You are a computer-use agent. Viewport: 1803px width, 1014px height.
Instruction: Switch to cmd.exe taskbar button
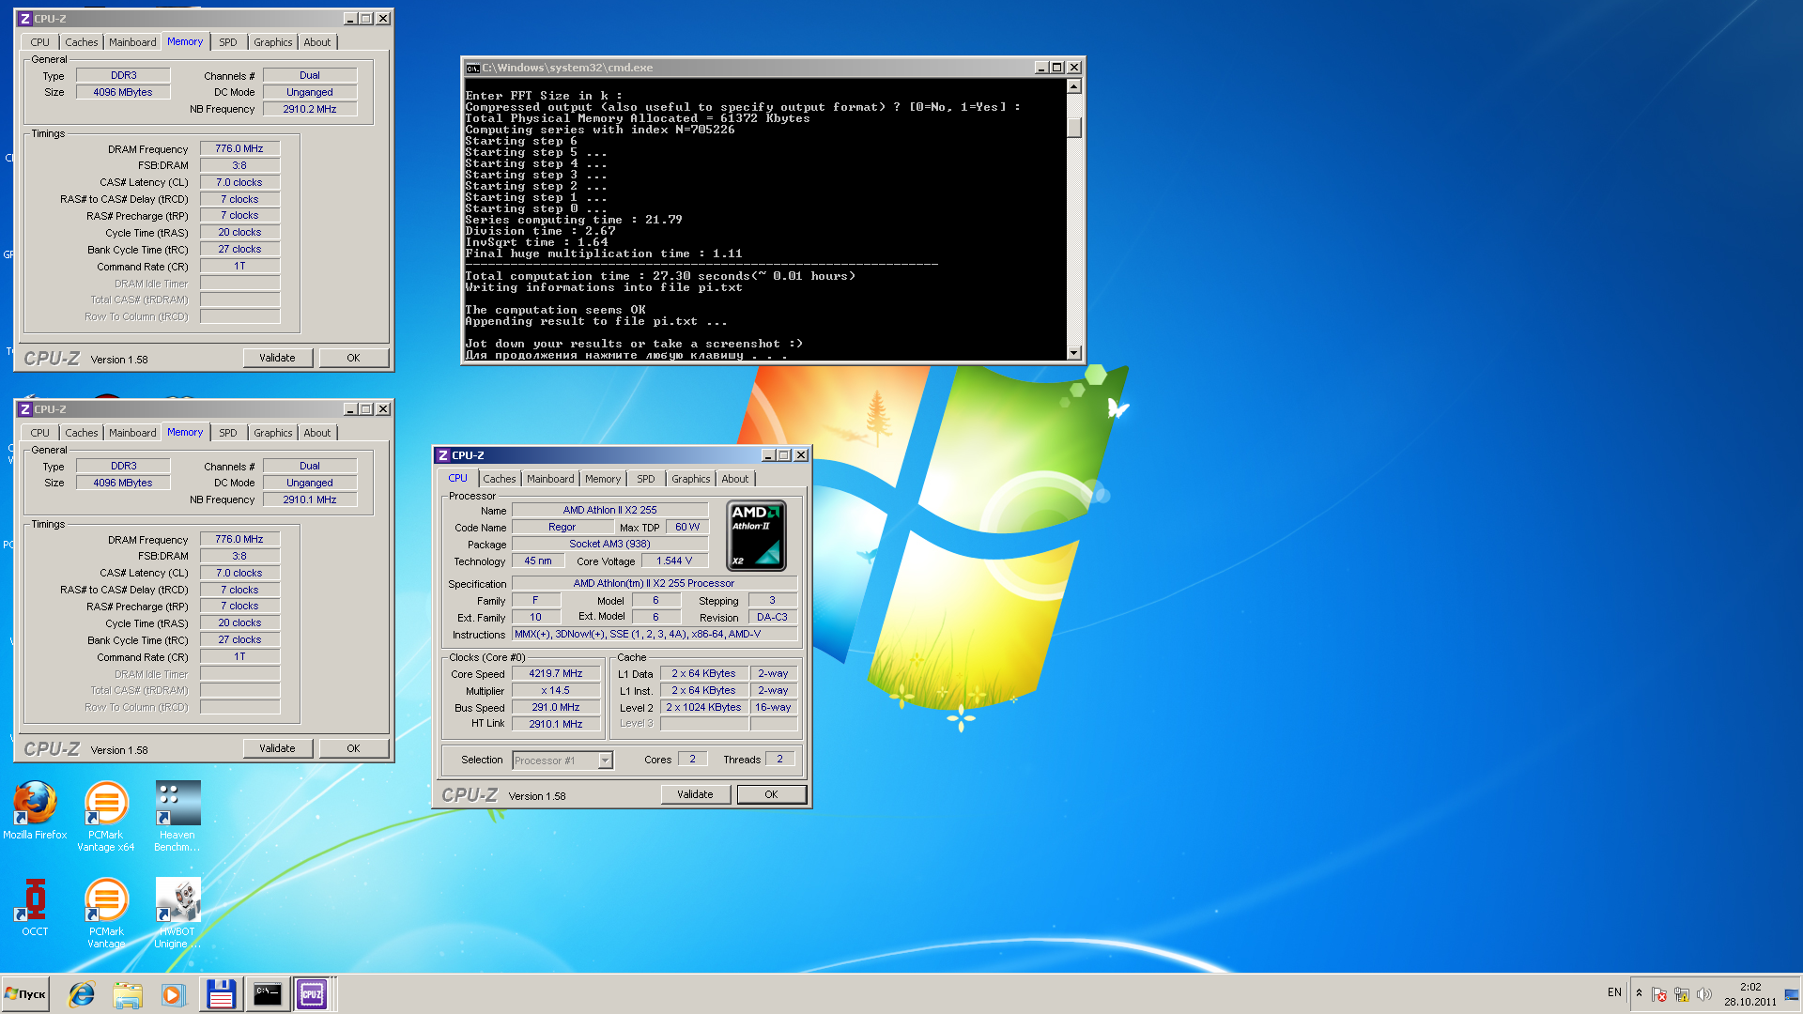tap(267, 994)
